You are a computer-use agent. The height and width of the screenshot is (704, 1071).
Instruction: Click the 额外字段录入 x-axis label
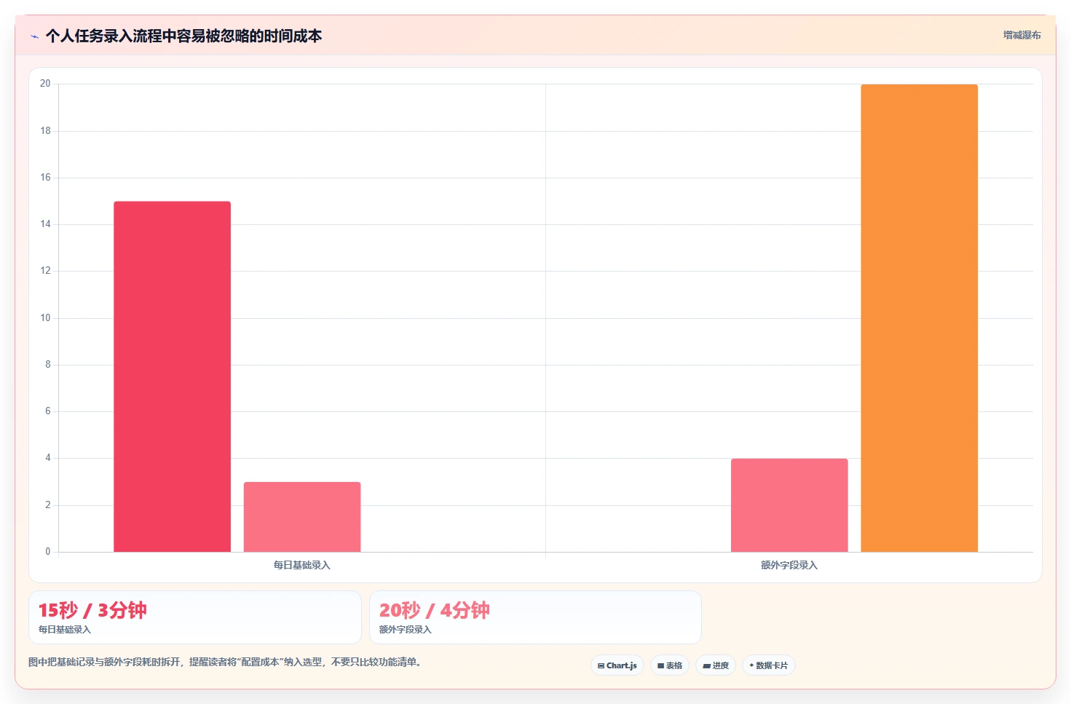789,565
